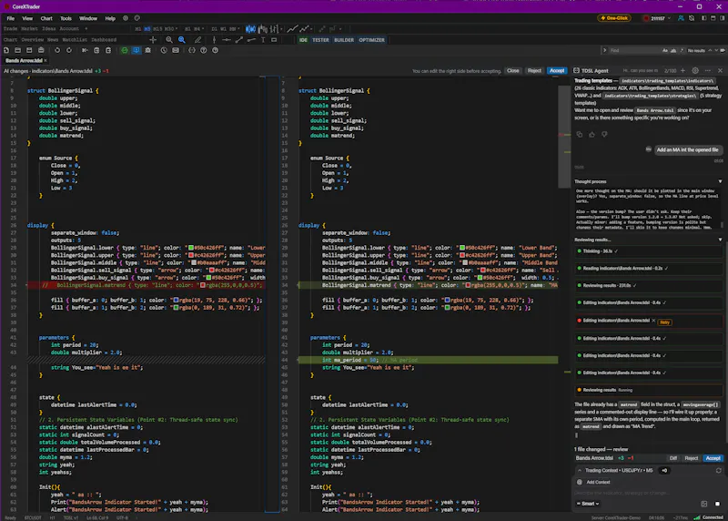Image resolution: width=728 pixels, height=521 pixels.
Task: Reject AI changes in diff header
Action: [534, 71]
